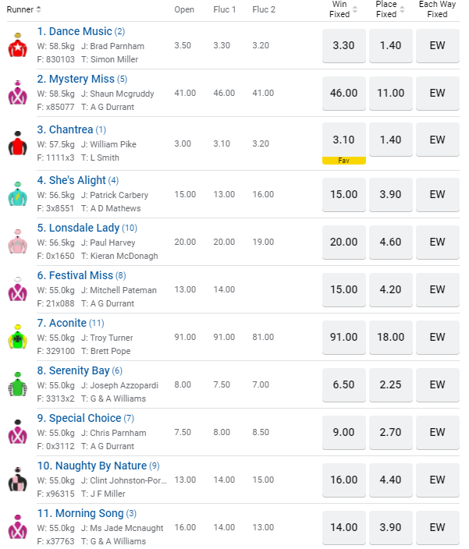This screenshot has height=549, width=469.
Task: Click Aconite's yellow and green silks icon
Action: coord(17,337)
